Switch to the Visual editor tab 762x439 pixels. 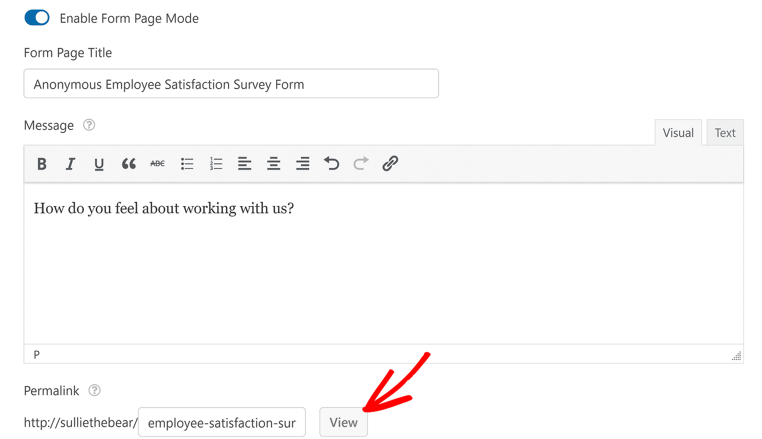(x=678, y=133)
